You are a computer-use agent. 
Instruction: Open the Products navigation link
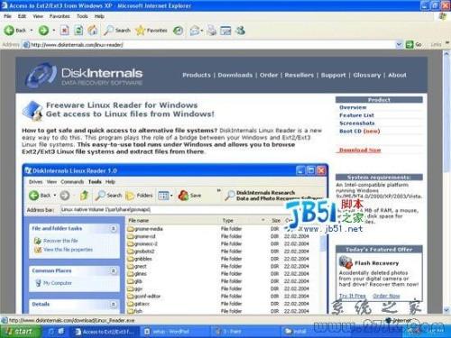click(197, 75)
